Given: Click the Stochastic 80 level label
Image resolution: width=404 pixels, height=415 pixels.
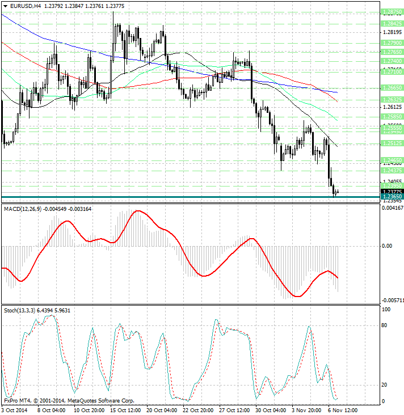Looking at the screenshot, I should [384, 325].
